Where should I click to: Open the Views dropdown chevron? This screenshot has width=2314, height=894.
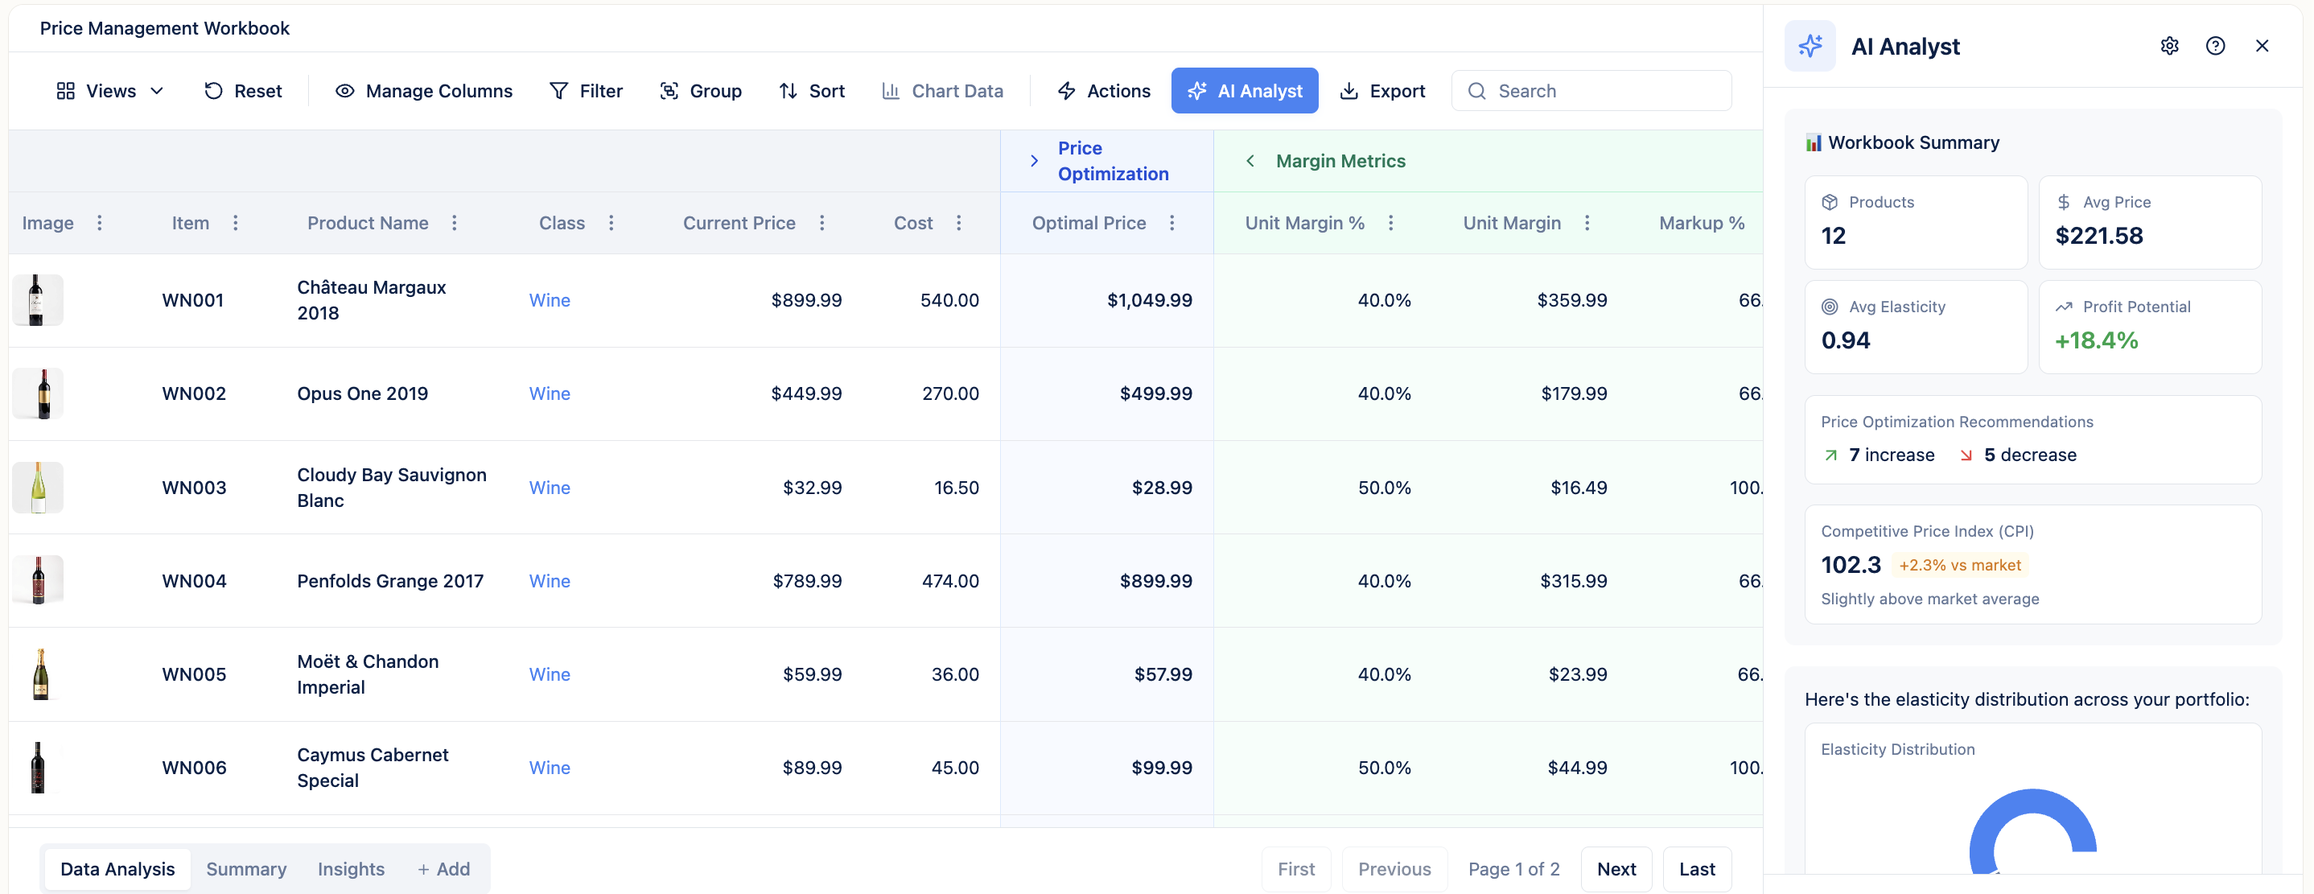point(156,90)
